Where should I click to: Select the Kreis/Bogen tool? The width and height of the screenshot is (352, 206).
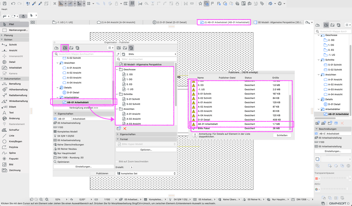click(x=14, y=141)
